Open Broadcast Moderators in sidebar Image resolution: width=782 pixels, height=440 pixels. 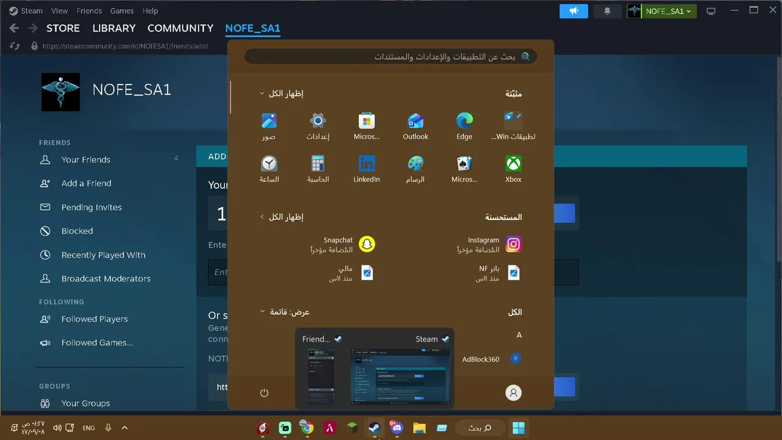[106, 278]
